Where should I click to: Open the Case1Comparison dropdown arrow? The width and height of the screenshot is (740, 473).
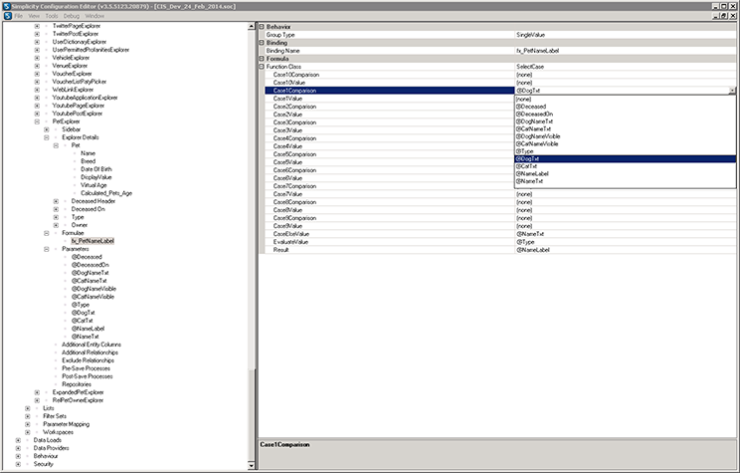click(x=732, y=91)
